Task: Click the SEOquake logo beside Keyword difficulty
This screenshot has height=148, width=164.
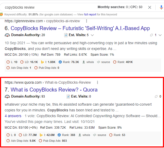Action: [x=2, y=14]
